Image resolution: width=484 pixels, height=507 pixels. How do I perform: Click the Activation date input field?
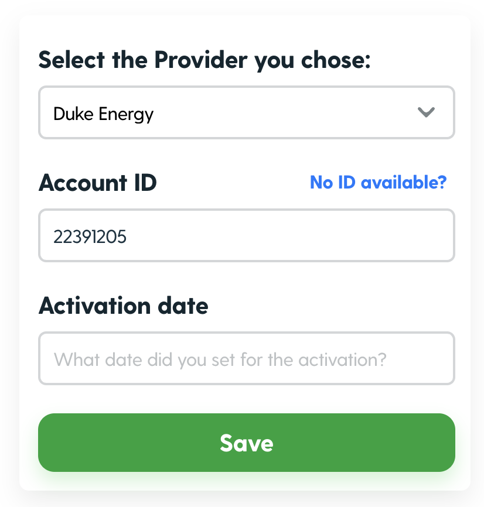click(x=247, y=358)
